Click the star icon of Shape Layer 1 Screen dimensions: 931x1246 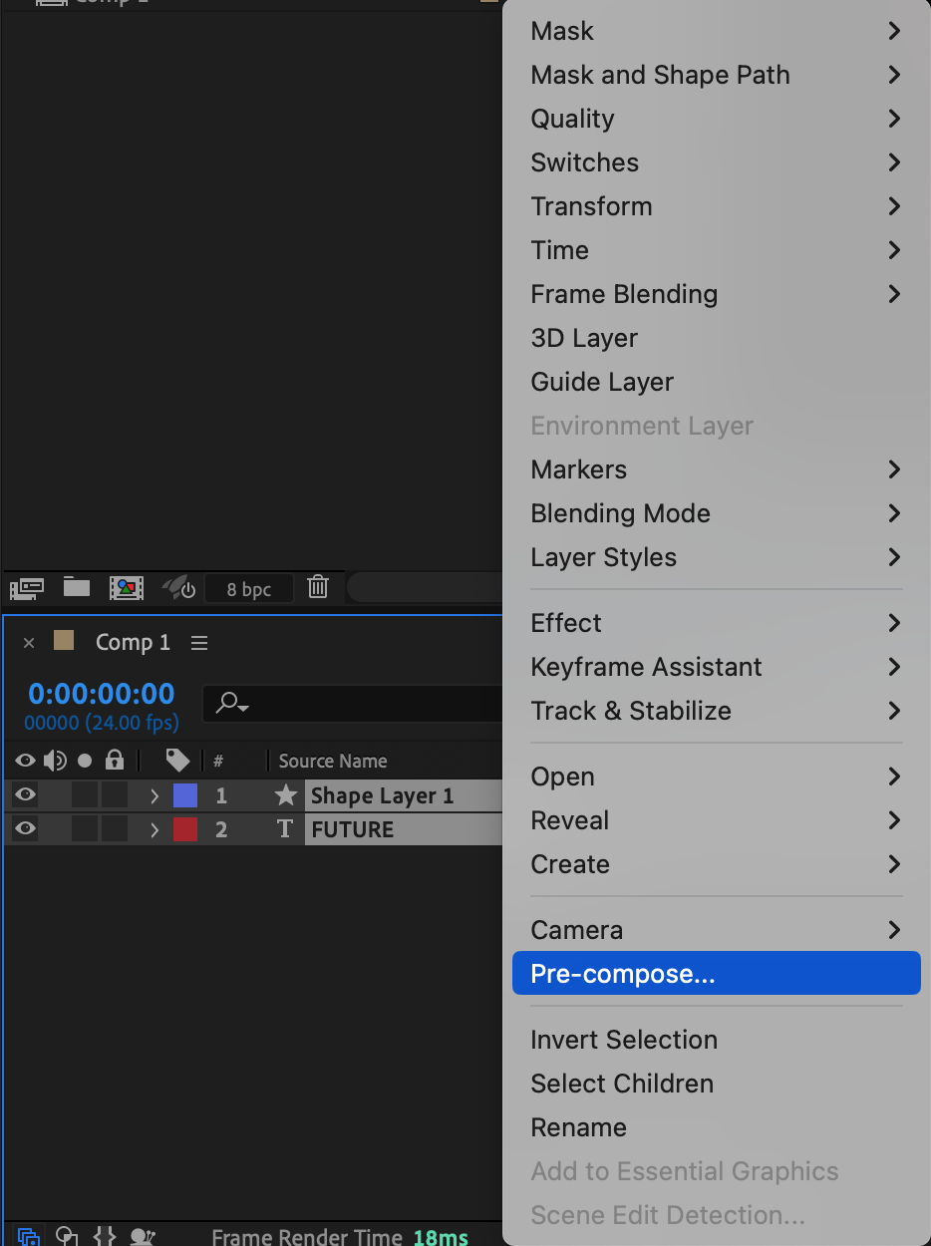click(286, 794)
